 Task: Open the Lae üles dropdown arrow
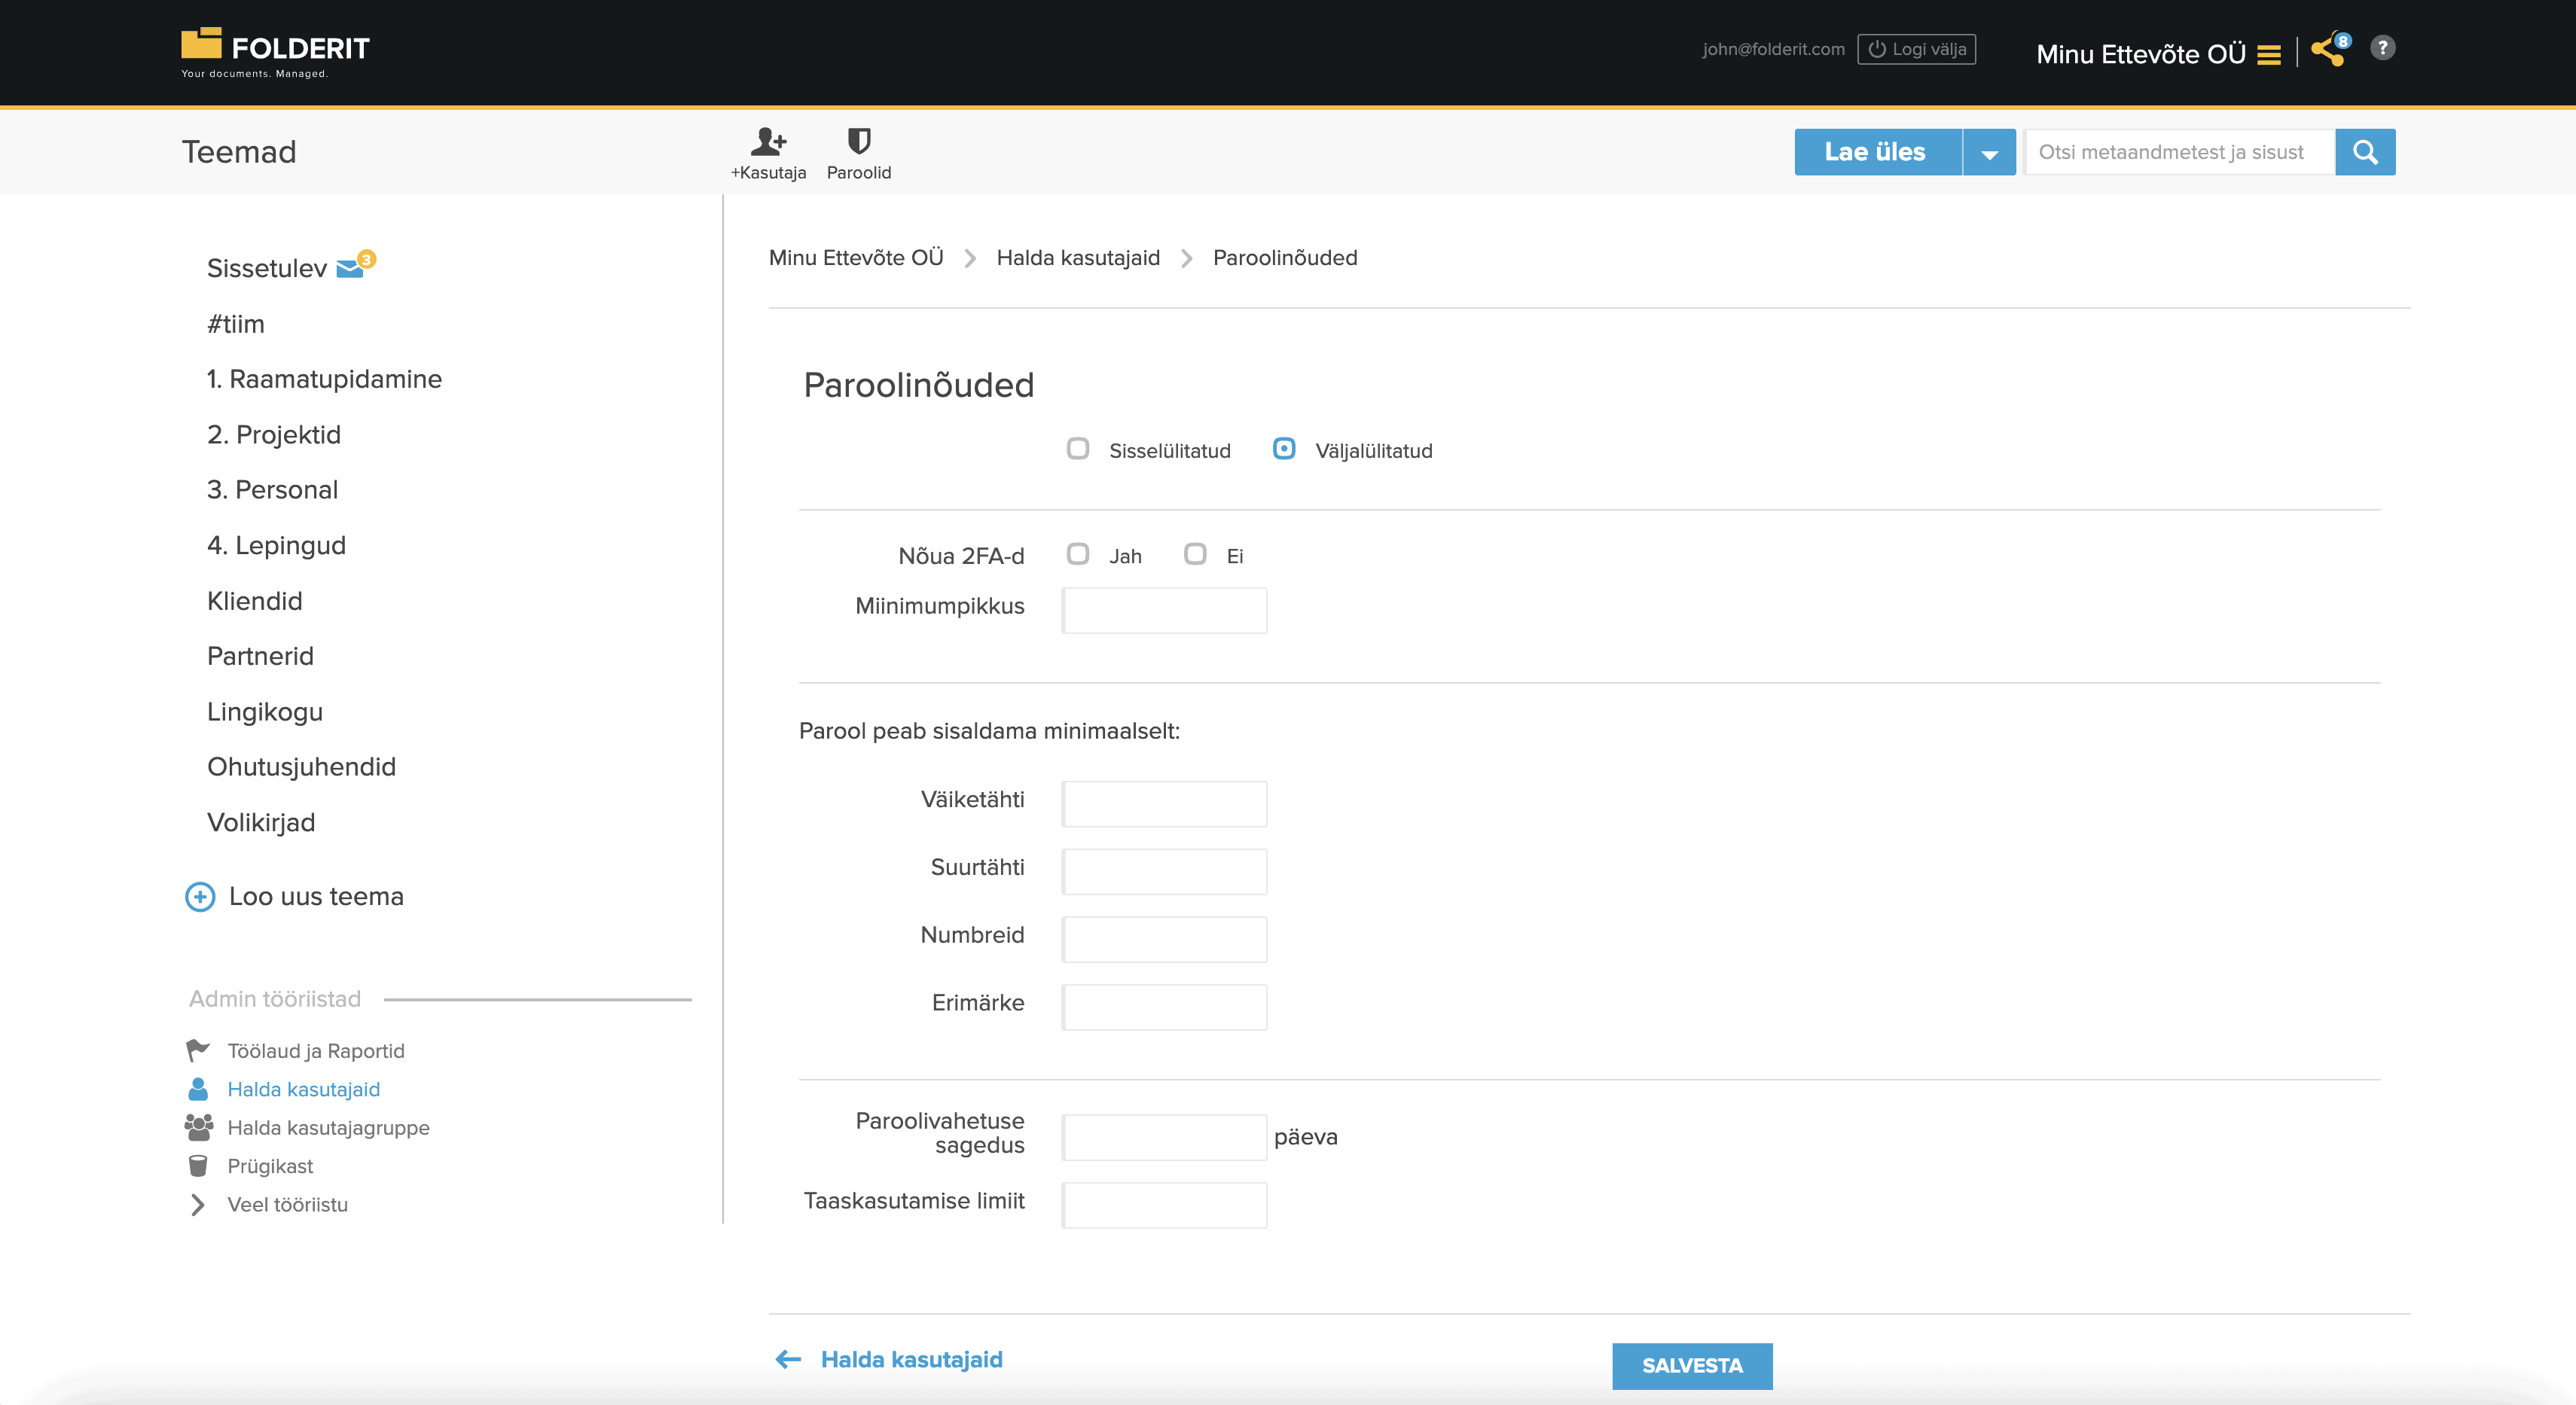[x=1990, y=152]
